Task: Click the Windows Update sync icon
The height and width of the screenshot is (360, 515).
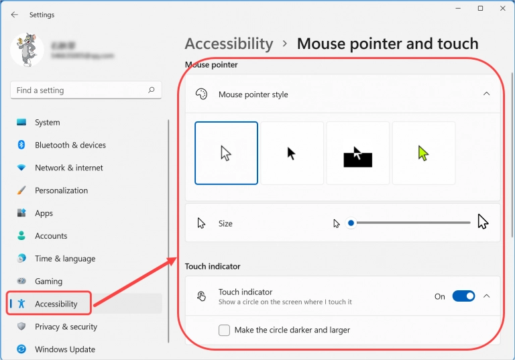Action: tap(21, 349)
